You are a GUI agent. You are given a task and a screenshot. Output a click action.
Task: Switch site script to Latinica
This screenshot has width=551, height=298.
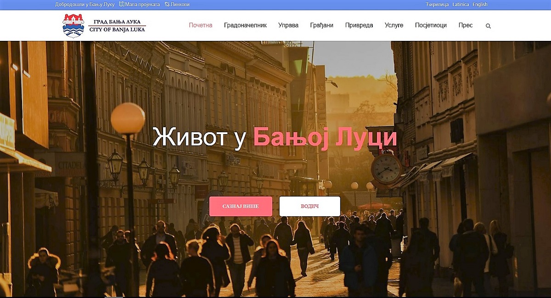coord(461,4)
